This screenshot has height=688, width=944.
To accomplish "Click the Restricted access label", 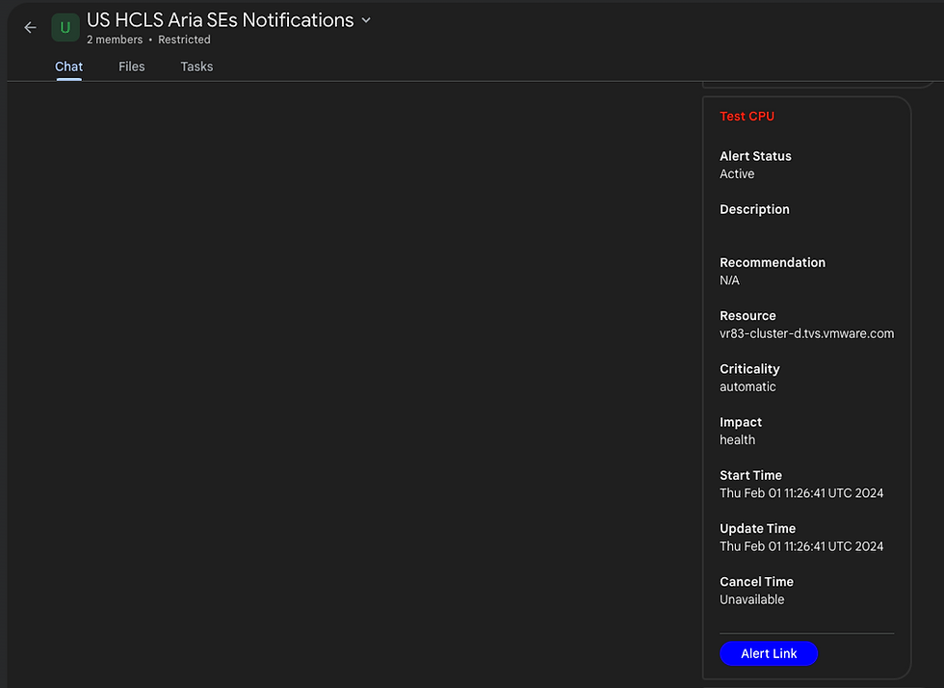I will click(x=184, y=40).
